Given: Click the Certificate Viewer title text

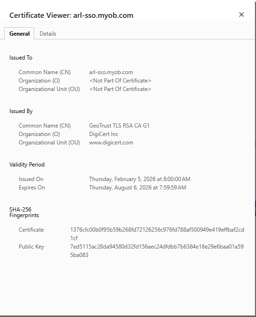Looking at the screenshot, I should (x=71, y=15).
